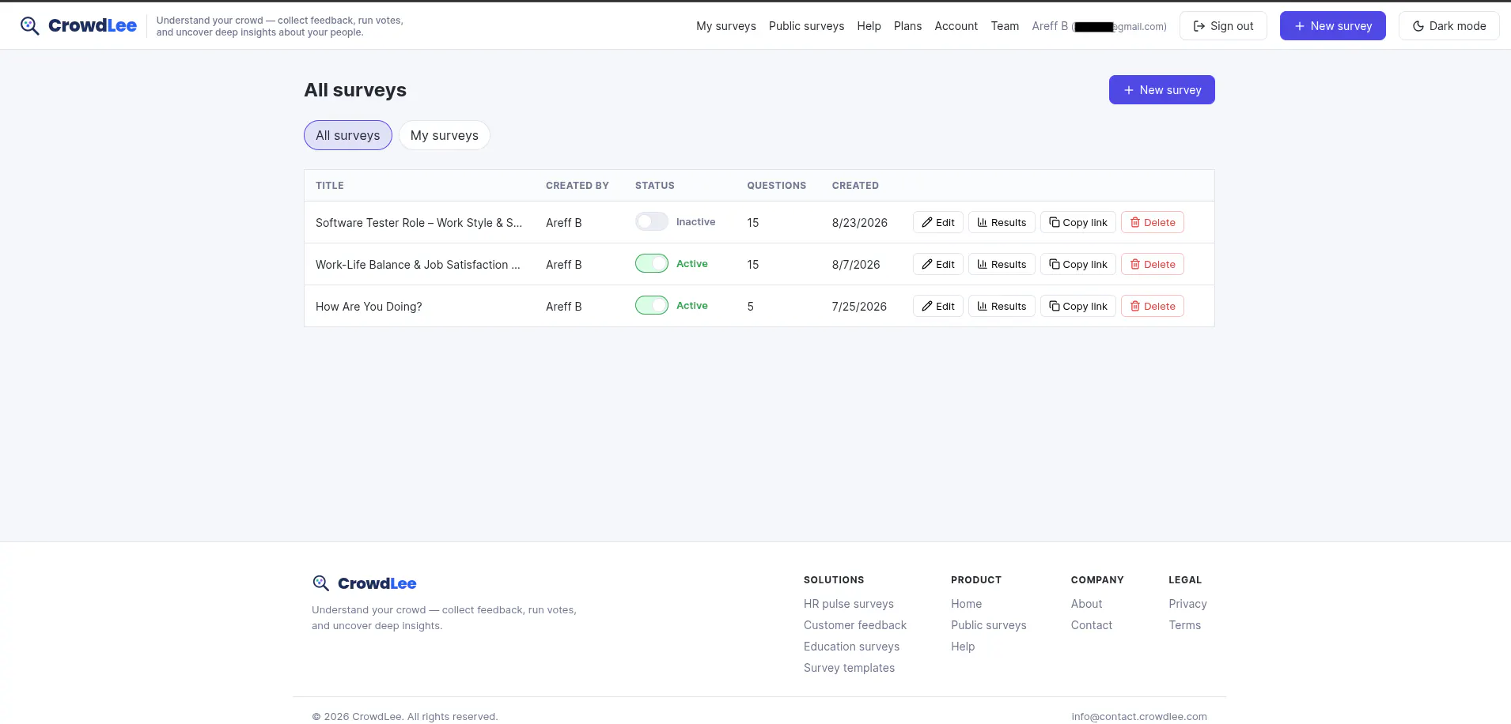
Task: Deactivate the Work-Life Balance survey toggle
Action: coord(652,264)
